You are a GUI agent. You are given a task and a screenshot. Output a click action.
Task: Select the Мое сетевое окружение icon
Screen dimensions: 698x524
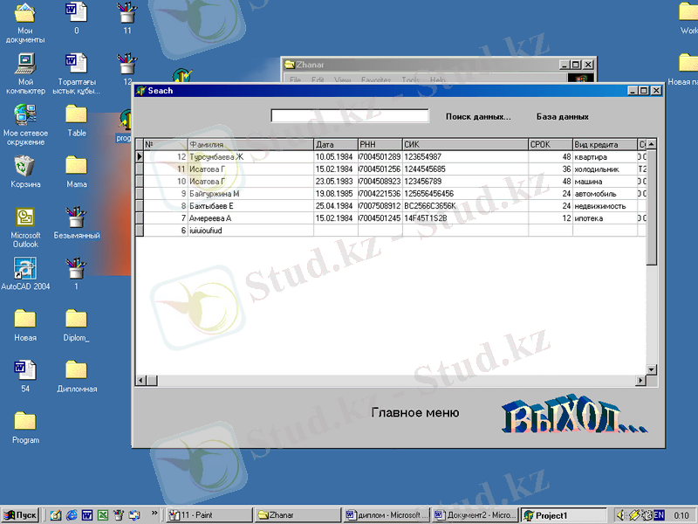tap(25, 125)
